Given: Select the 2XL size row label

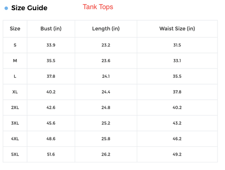Looking at the screenshot, I should (15, 107).
